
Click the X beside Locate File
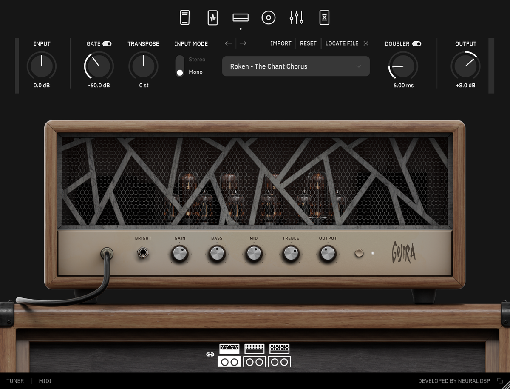[x=366, y=43]
